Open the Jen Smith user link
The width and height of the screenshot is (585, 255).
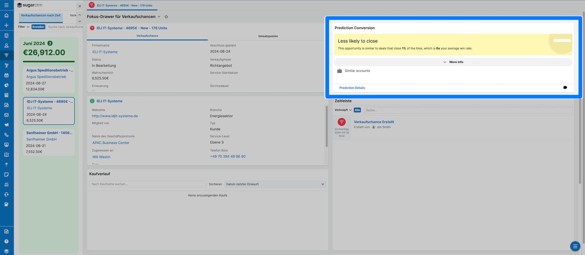(384, 127)
